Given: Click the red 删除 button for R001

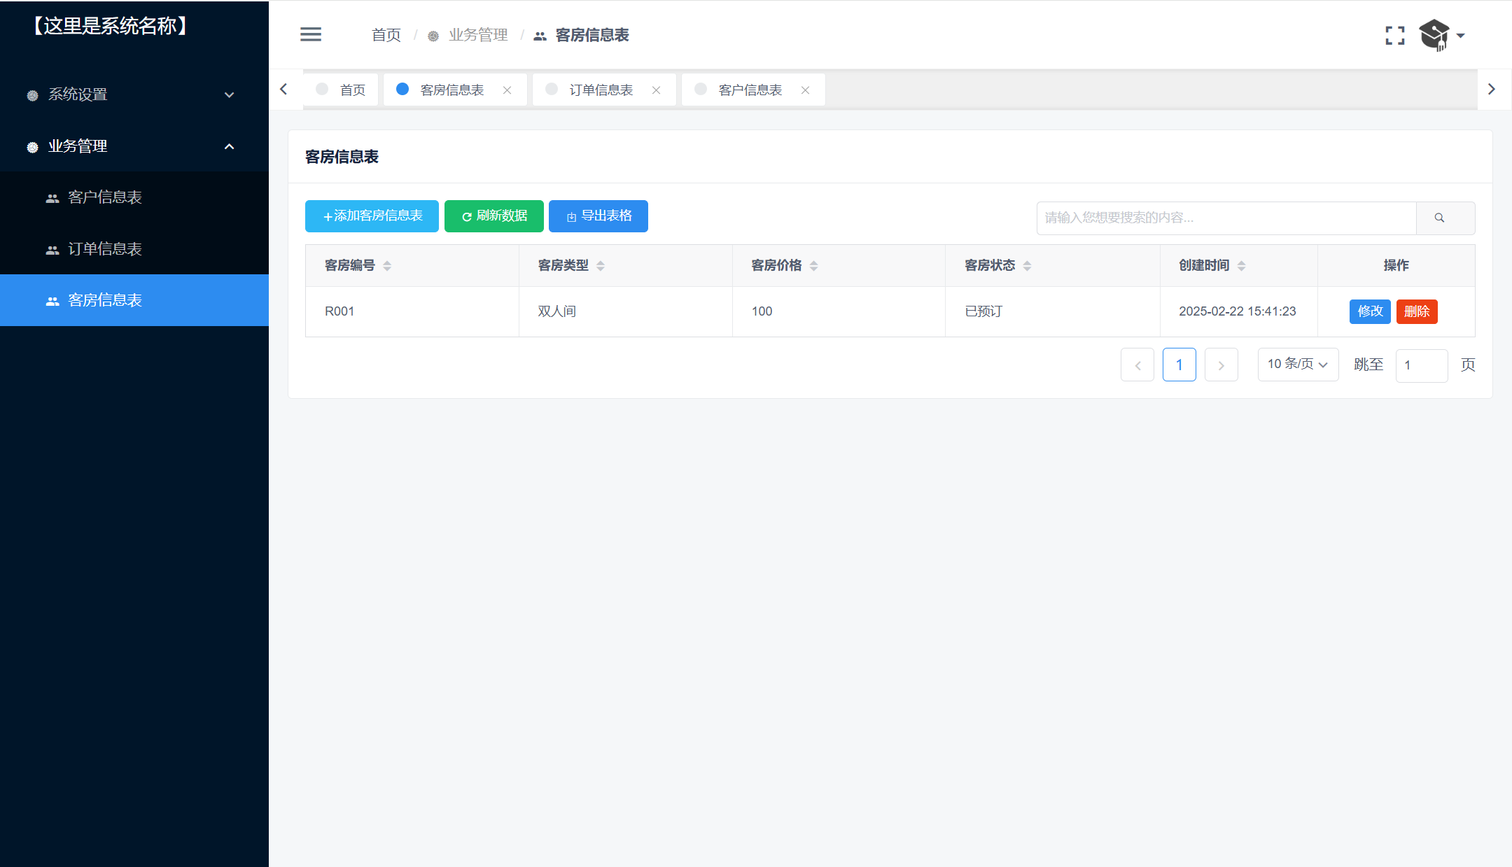Looking at the screenshot, I should (1416, 311).
